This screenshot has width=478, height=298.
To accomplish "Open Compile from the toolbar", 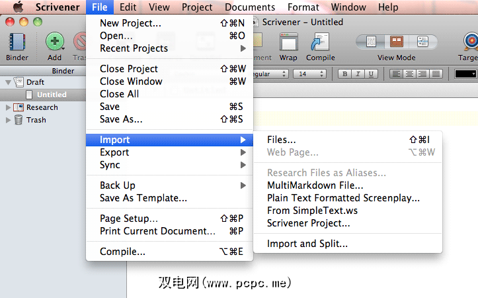I will [321, 44].
